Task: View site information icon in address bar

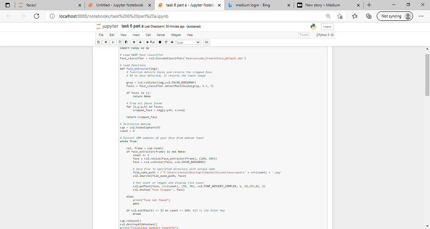Action: pos(52,16)
